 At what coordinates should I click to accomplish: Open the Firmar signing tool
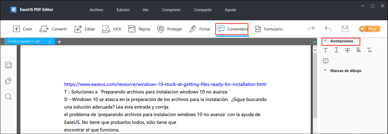[x=200, y=29]
